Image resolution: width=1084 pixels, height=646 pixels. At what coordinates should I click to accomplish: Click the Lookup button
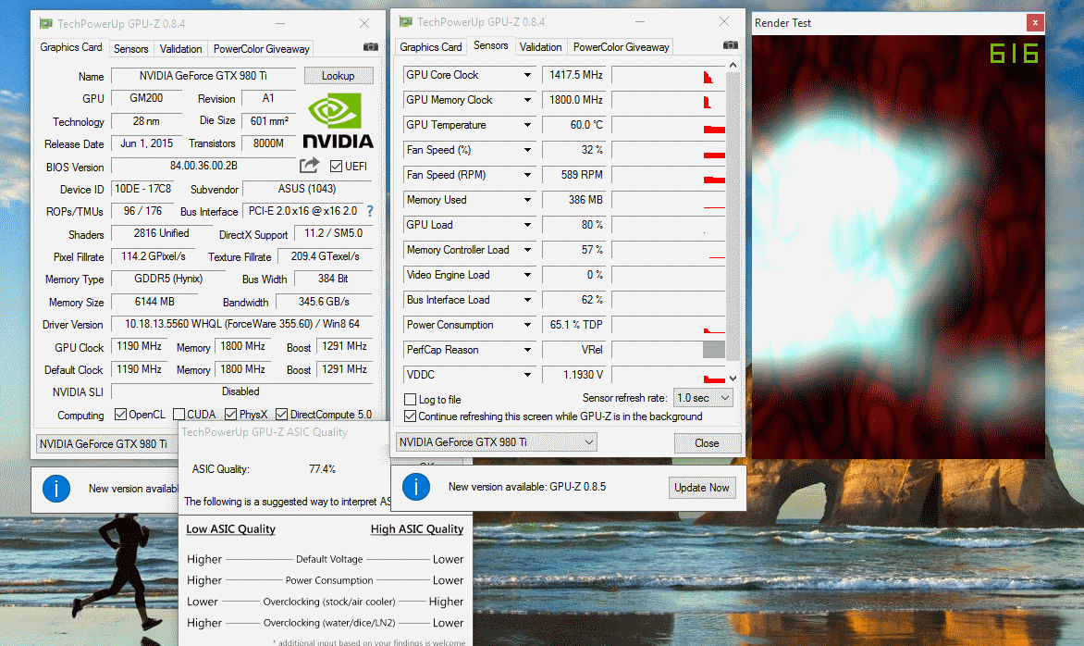point(339,75)
